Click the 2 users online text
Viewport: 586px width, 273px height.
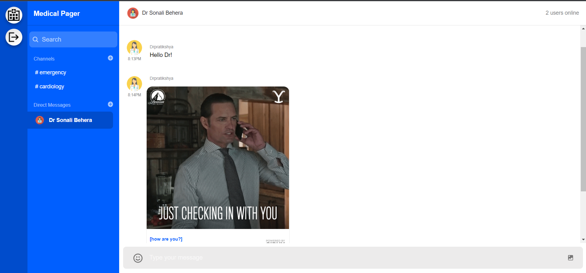[x=562, y=13]
